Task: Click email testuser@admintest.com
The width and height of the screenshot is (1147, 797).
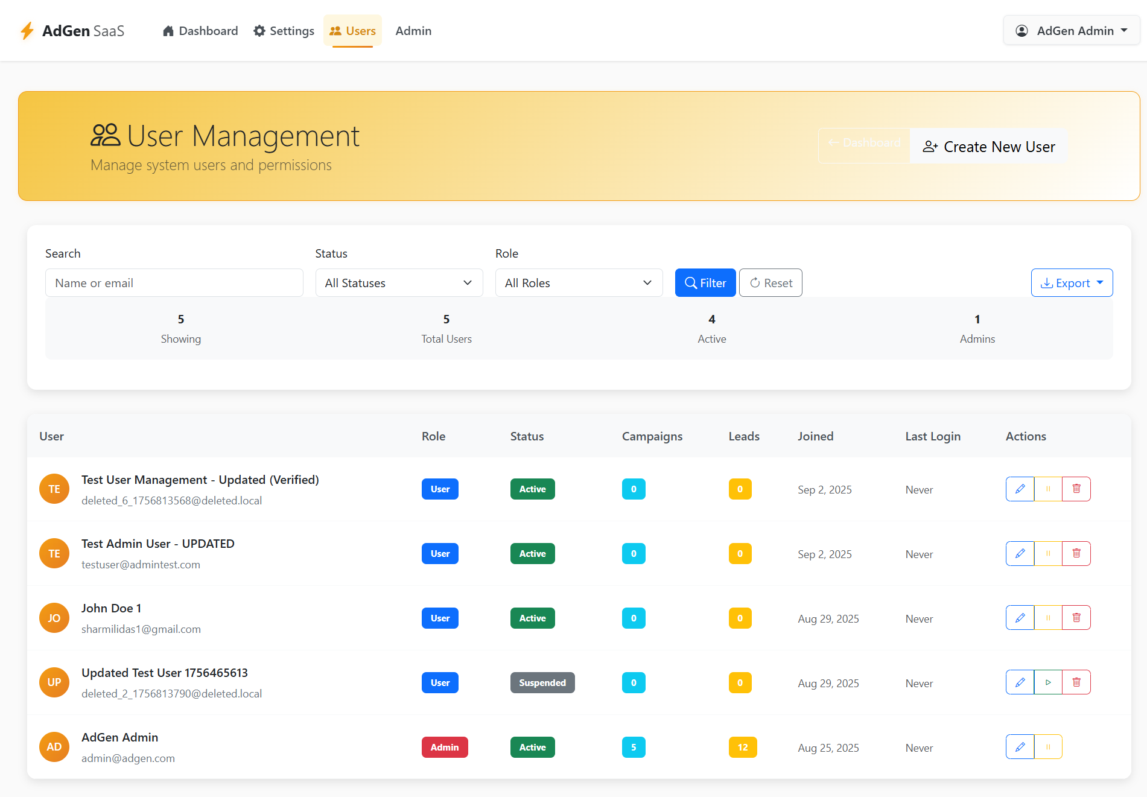Action: tap(141, 565)
